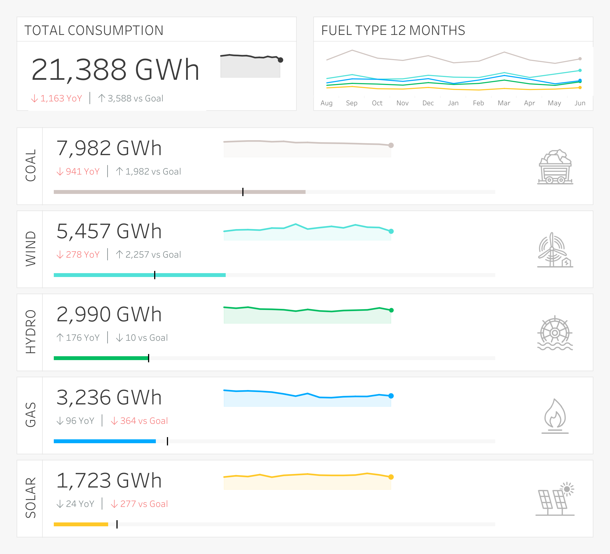Click the goal marker on the gas progress bar
Viewport: 610px width, 554px height.
pyautogui.click(x=167, y=441)
